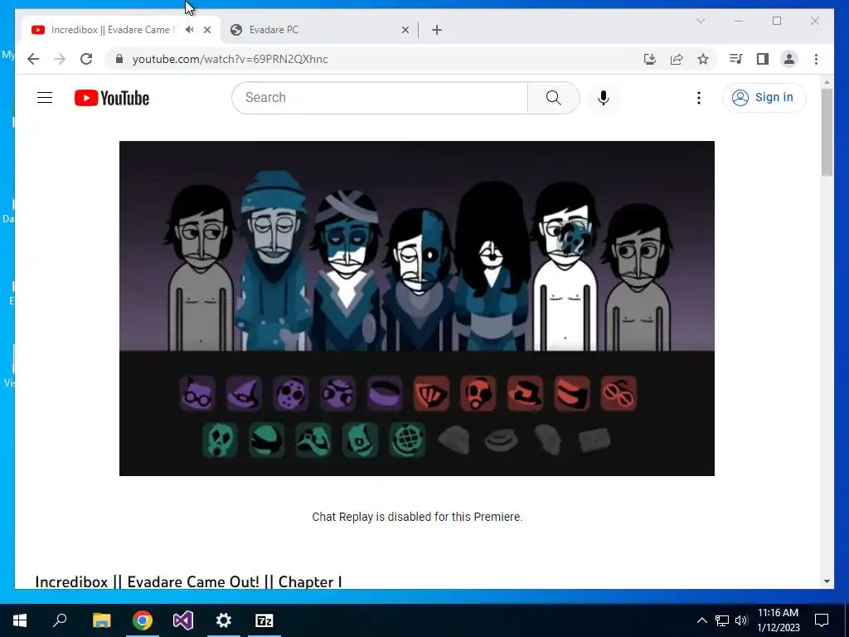Open Visual Studio from taskbar
This screenshot has height=637, width=849.
183,620
